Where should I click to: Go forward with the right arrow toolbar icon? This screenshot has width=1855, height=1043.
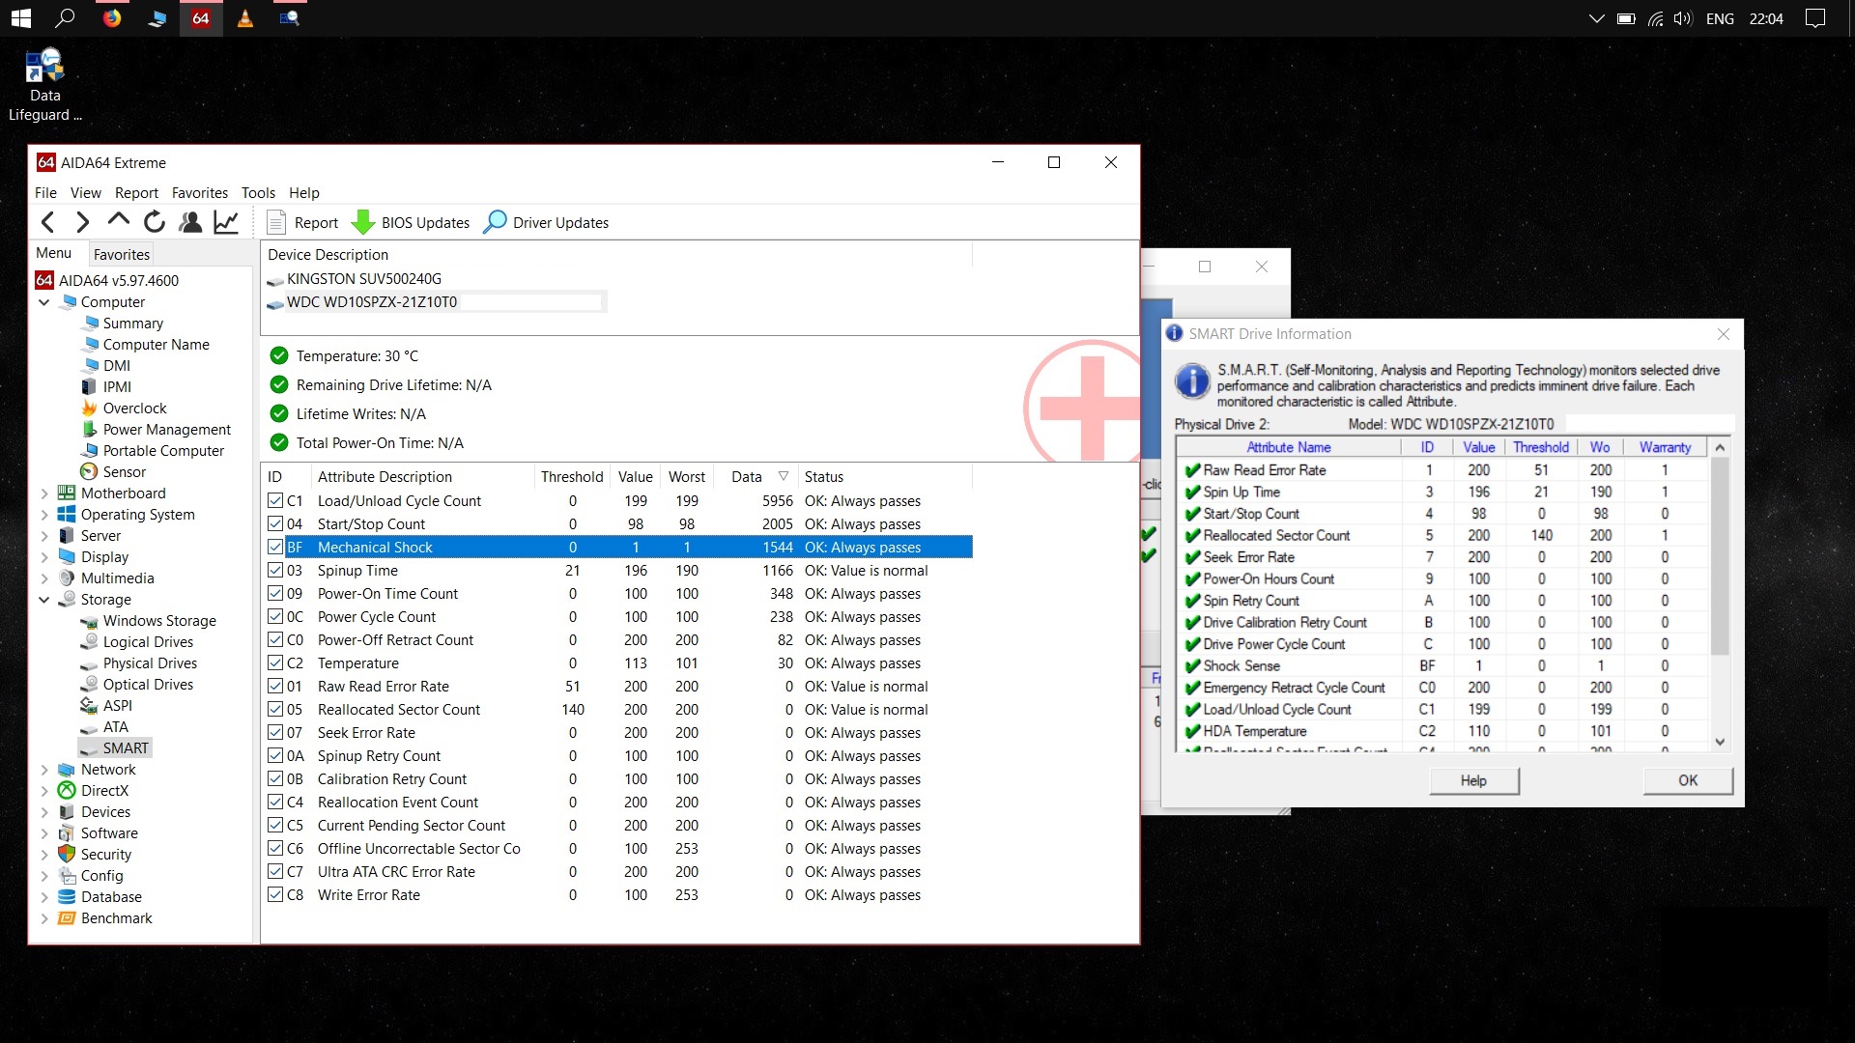click(x=82, y=222)
